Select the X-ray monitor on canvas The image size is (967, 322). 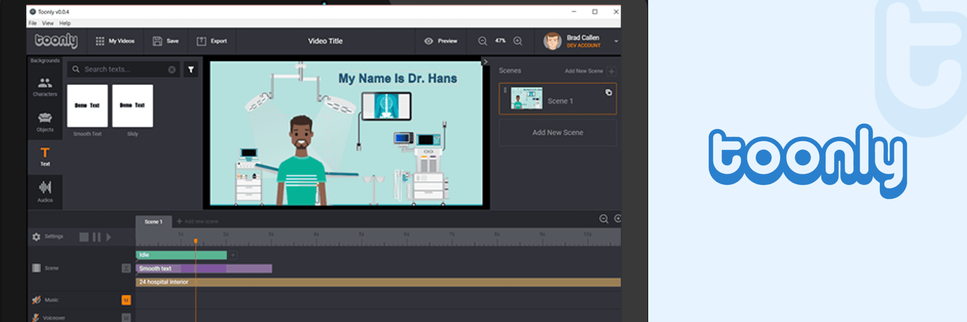point(386,106)
